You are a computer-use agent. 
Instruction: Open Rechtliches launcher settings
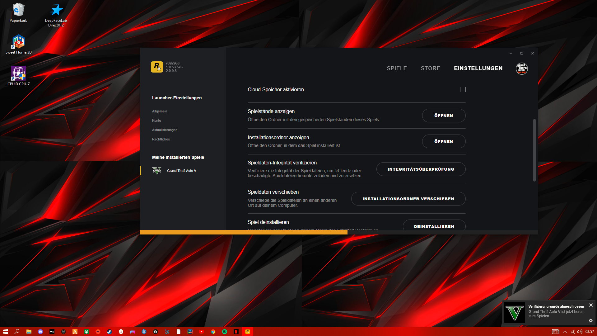point(161,139)
